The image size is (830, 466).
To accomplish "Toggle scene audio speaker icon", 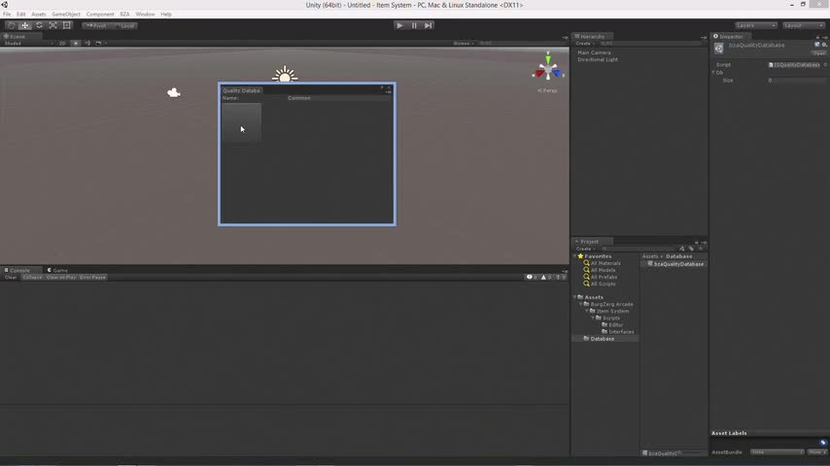I will [87, 44].
